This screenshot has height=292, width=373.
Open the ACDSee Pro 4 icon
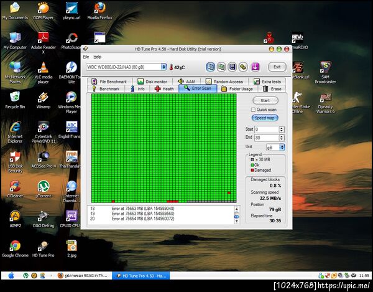[44, 159]
